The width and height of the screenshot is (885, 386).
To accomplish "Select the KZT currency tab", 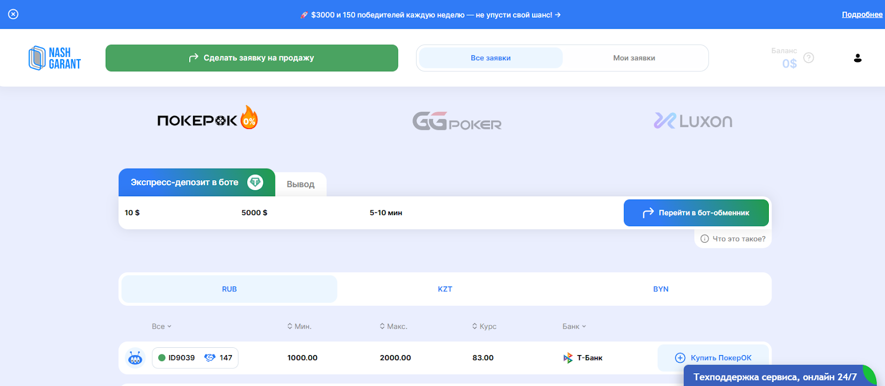I will click(x=445, y=289).
